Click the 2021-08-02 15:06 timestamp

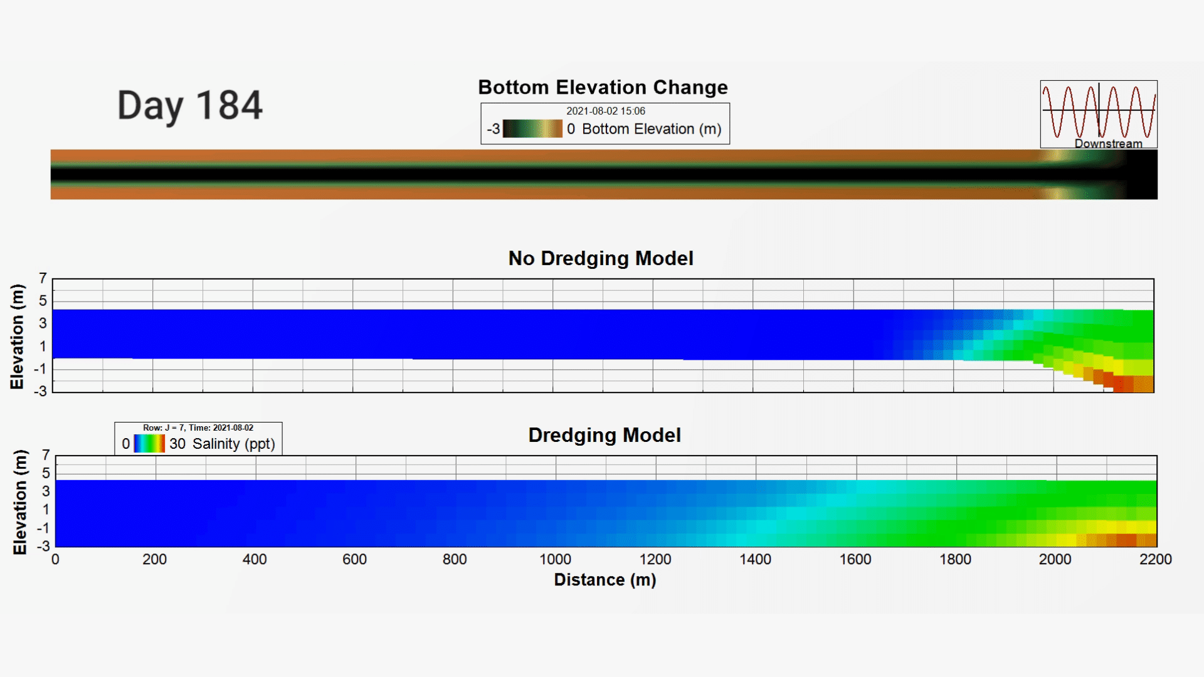pyautogui.click(x=605, y=111)
